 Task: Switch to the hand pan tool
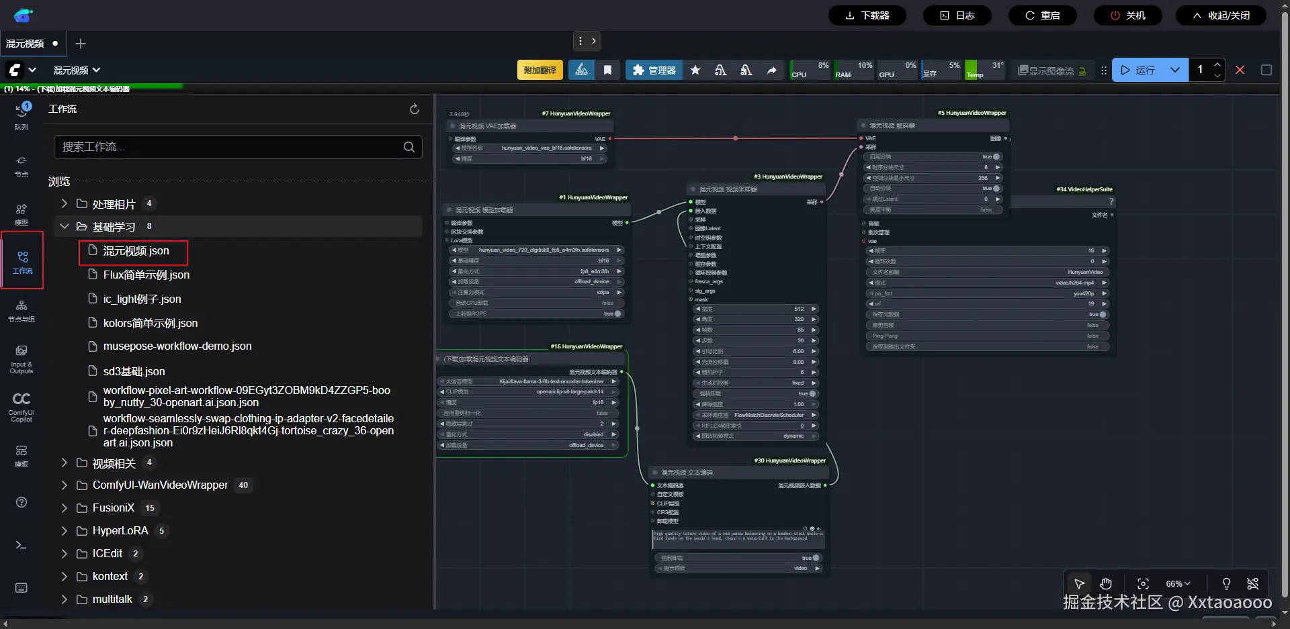1106,583
